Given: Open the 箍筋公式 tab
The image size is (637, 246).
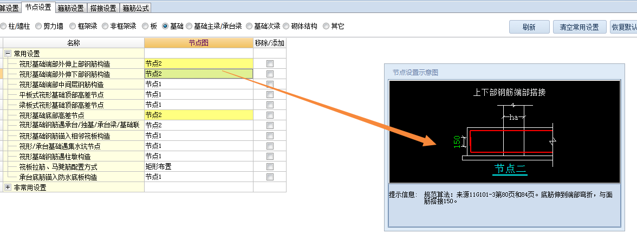Looking at the screenshot, I should (x=135, y=8).
